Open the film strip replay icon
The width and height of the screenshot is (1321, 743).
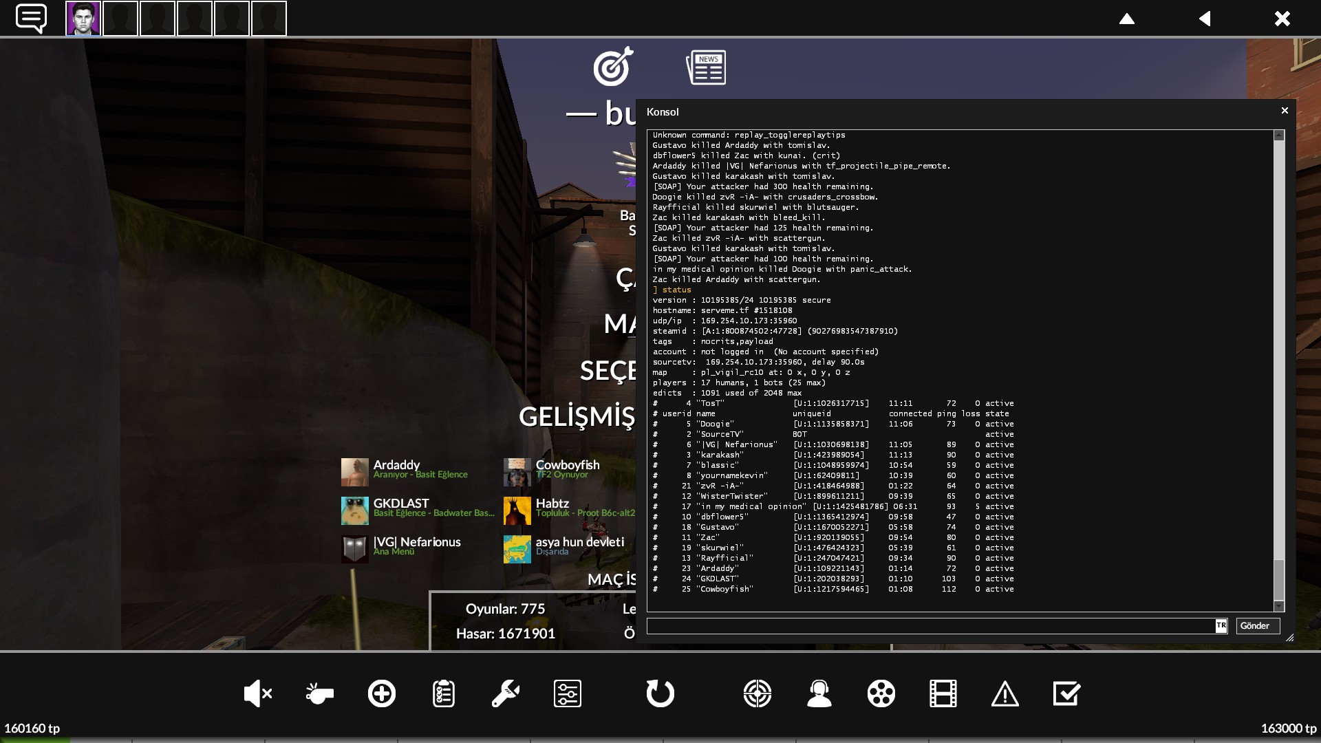[943, 693]
